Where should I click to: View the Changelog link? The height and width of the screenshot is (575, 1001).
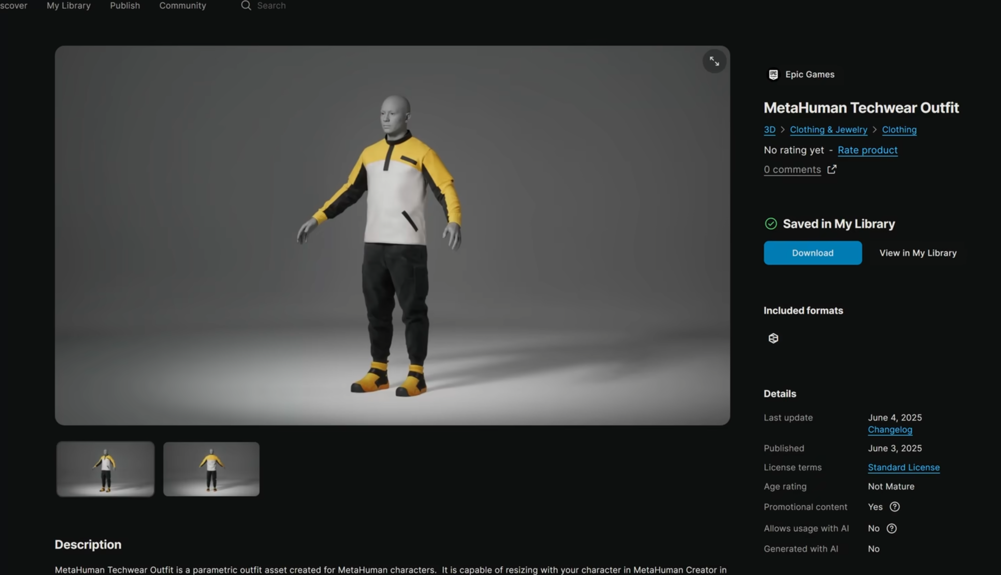click(890, 430)
